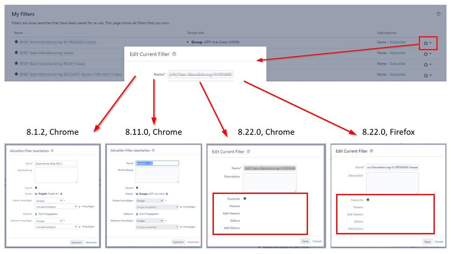Click the plus Hinzufügen for editors in 8.11.0 dialog
Viewport: 451px width, 254px height.
187,227
